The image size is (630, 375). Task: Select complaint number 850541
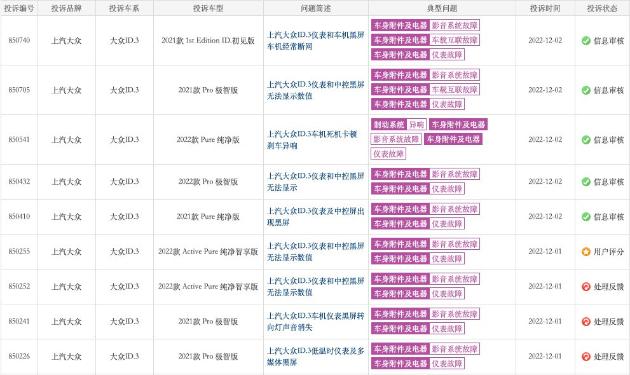coord(19,139)
